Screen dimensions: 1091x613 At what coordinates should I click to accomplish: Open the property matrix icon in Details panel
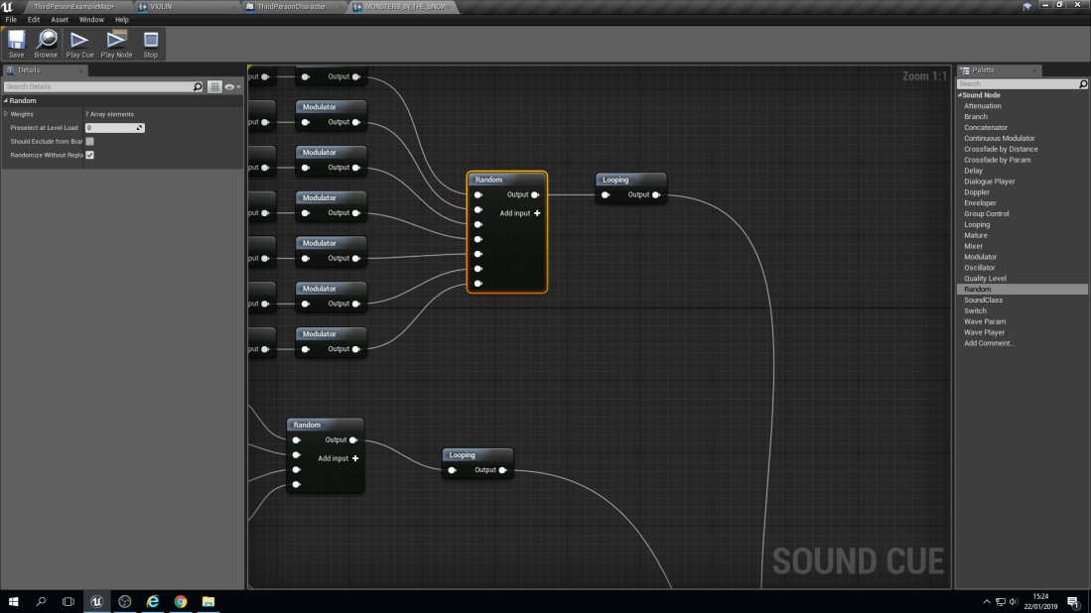click(214, 86)
